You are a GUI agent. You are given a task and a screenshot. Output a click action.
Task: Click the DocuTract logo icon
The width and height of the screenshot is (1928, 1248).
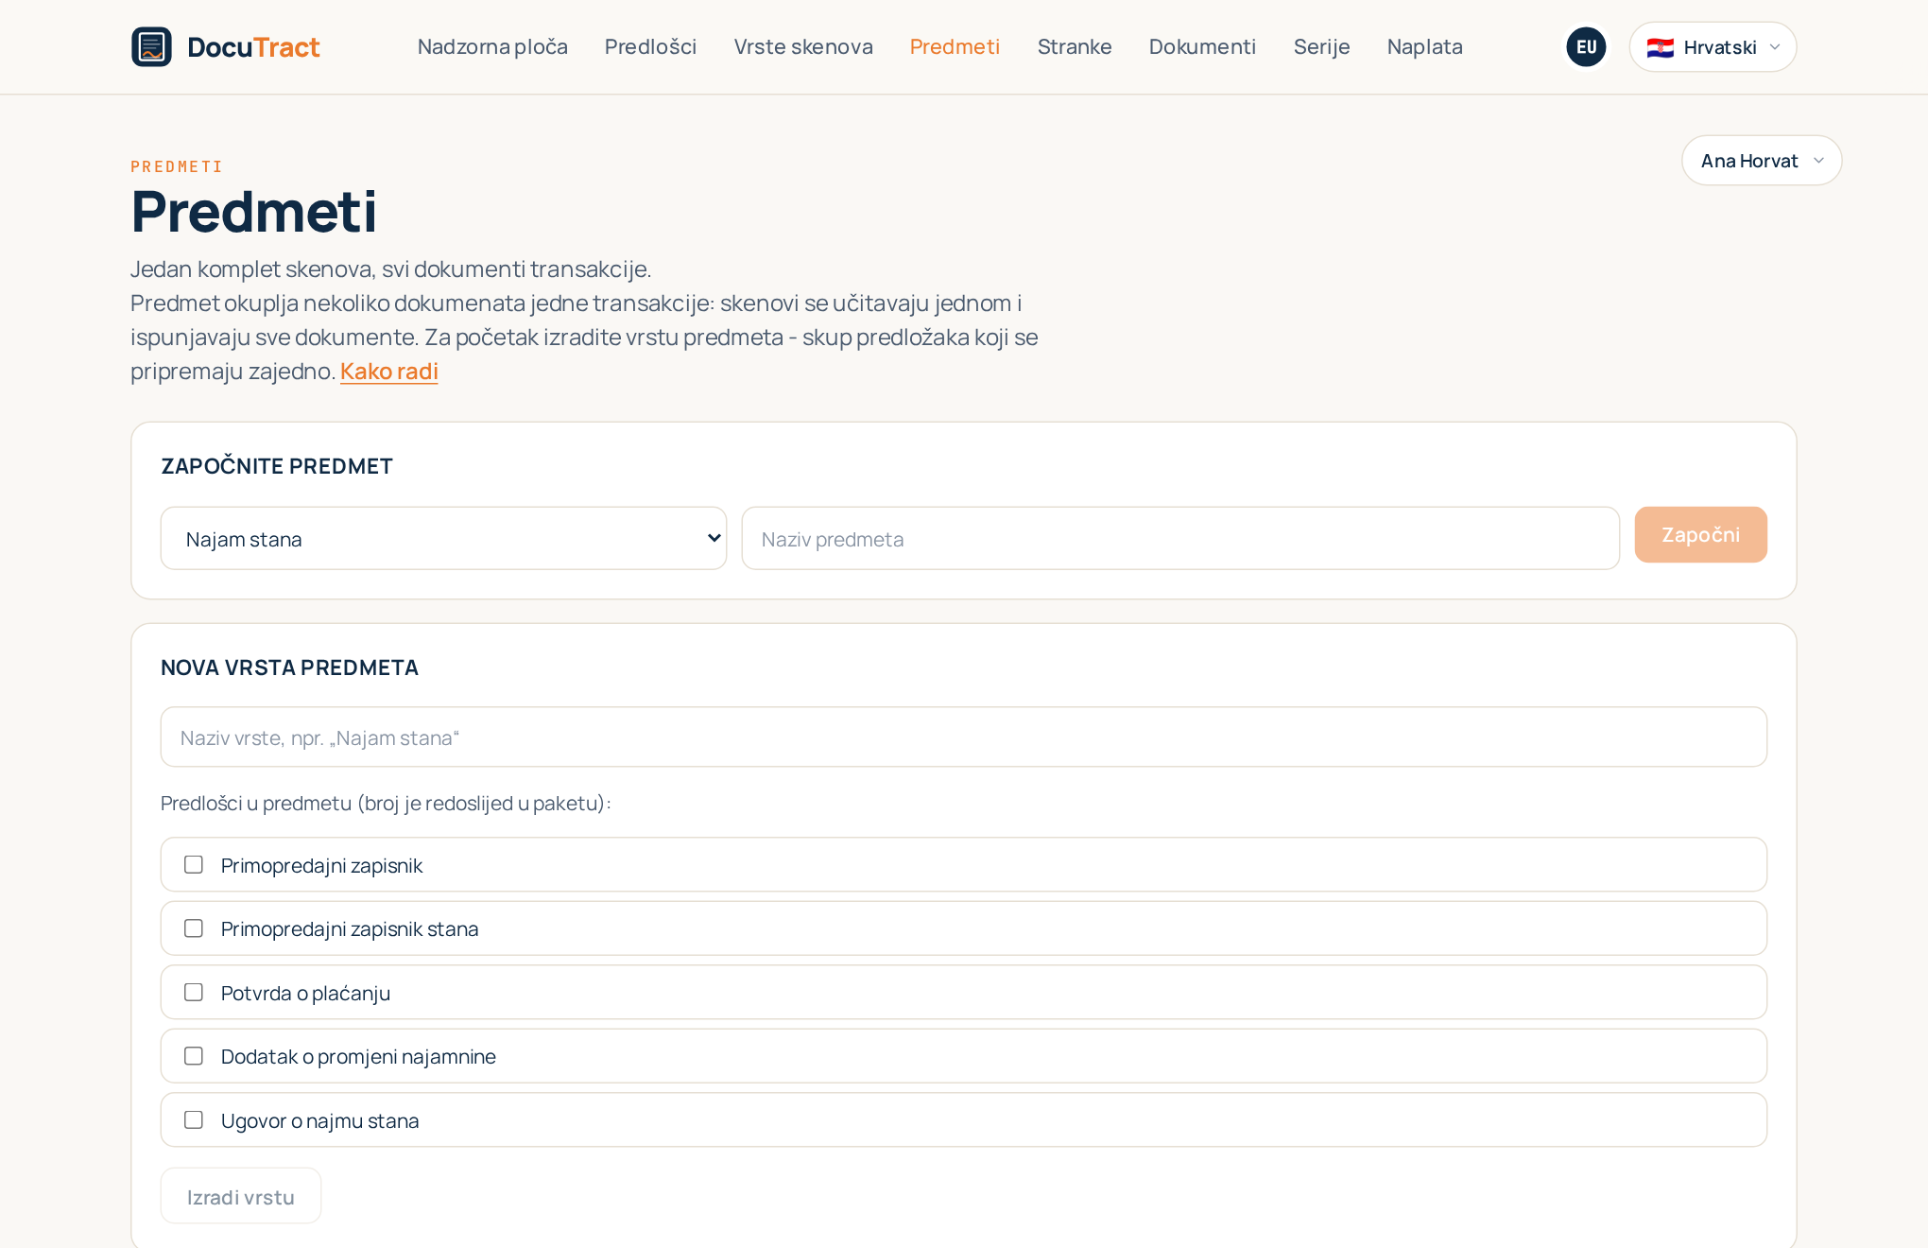click(x=151, y=46)
